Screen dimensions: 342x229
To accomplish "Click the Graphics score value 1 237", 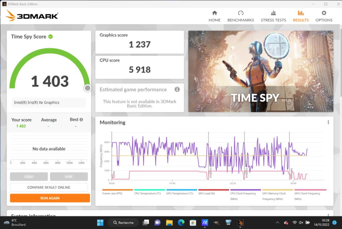I will click(x=140, y=44).
